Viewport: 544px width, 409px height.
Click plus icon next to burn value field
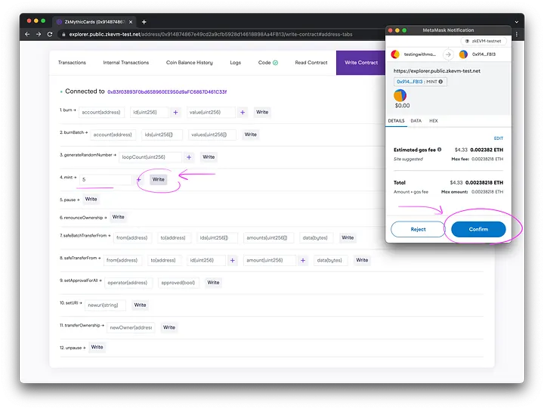tap(243, 112)
